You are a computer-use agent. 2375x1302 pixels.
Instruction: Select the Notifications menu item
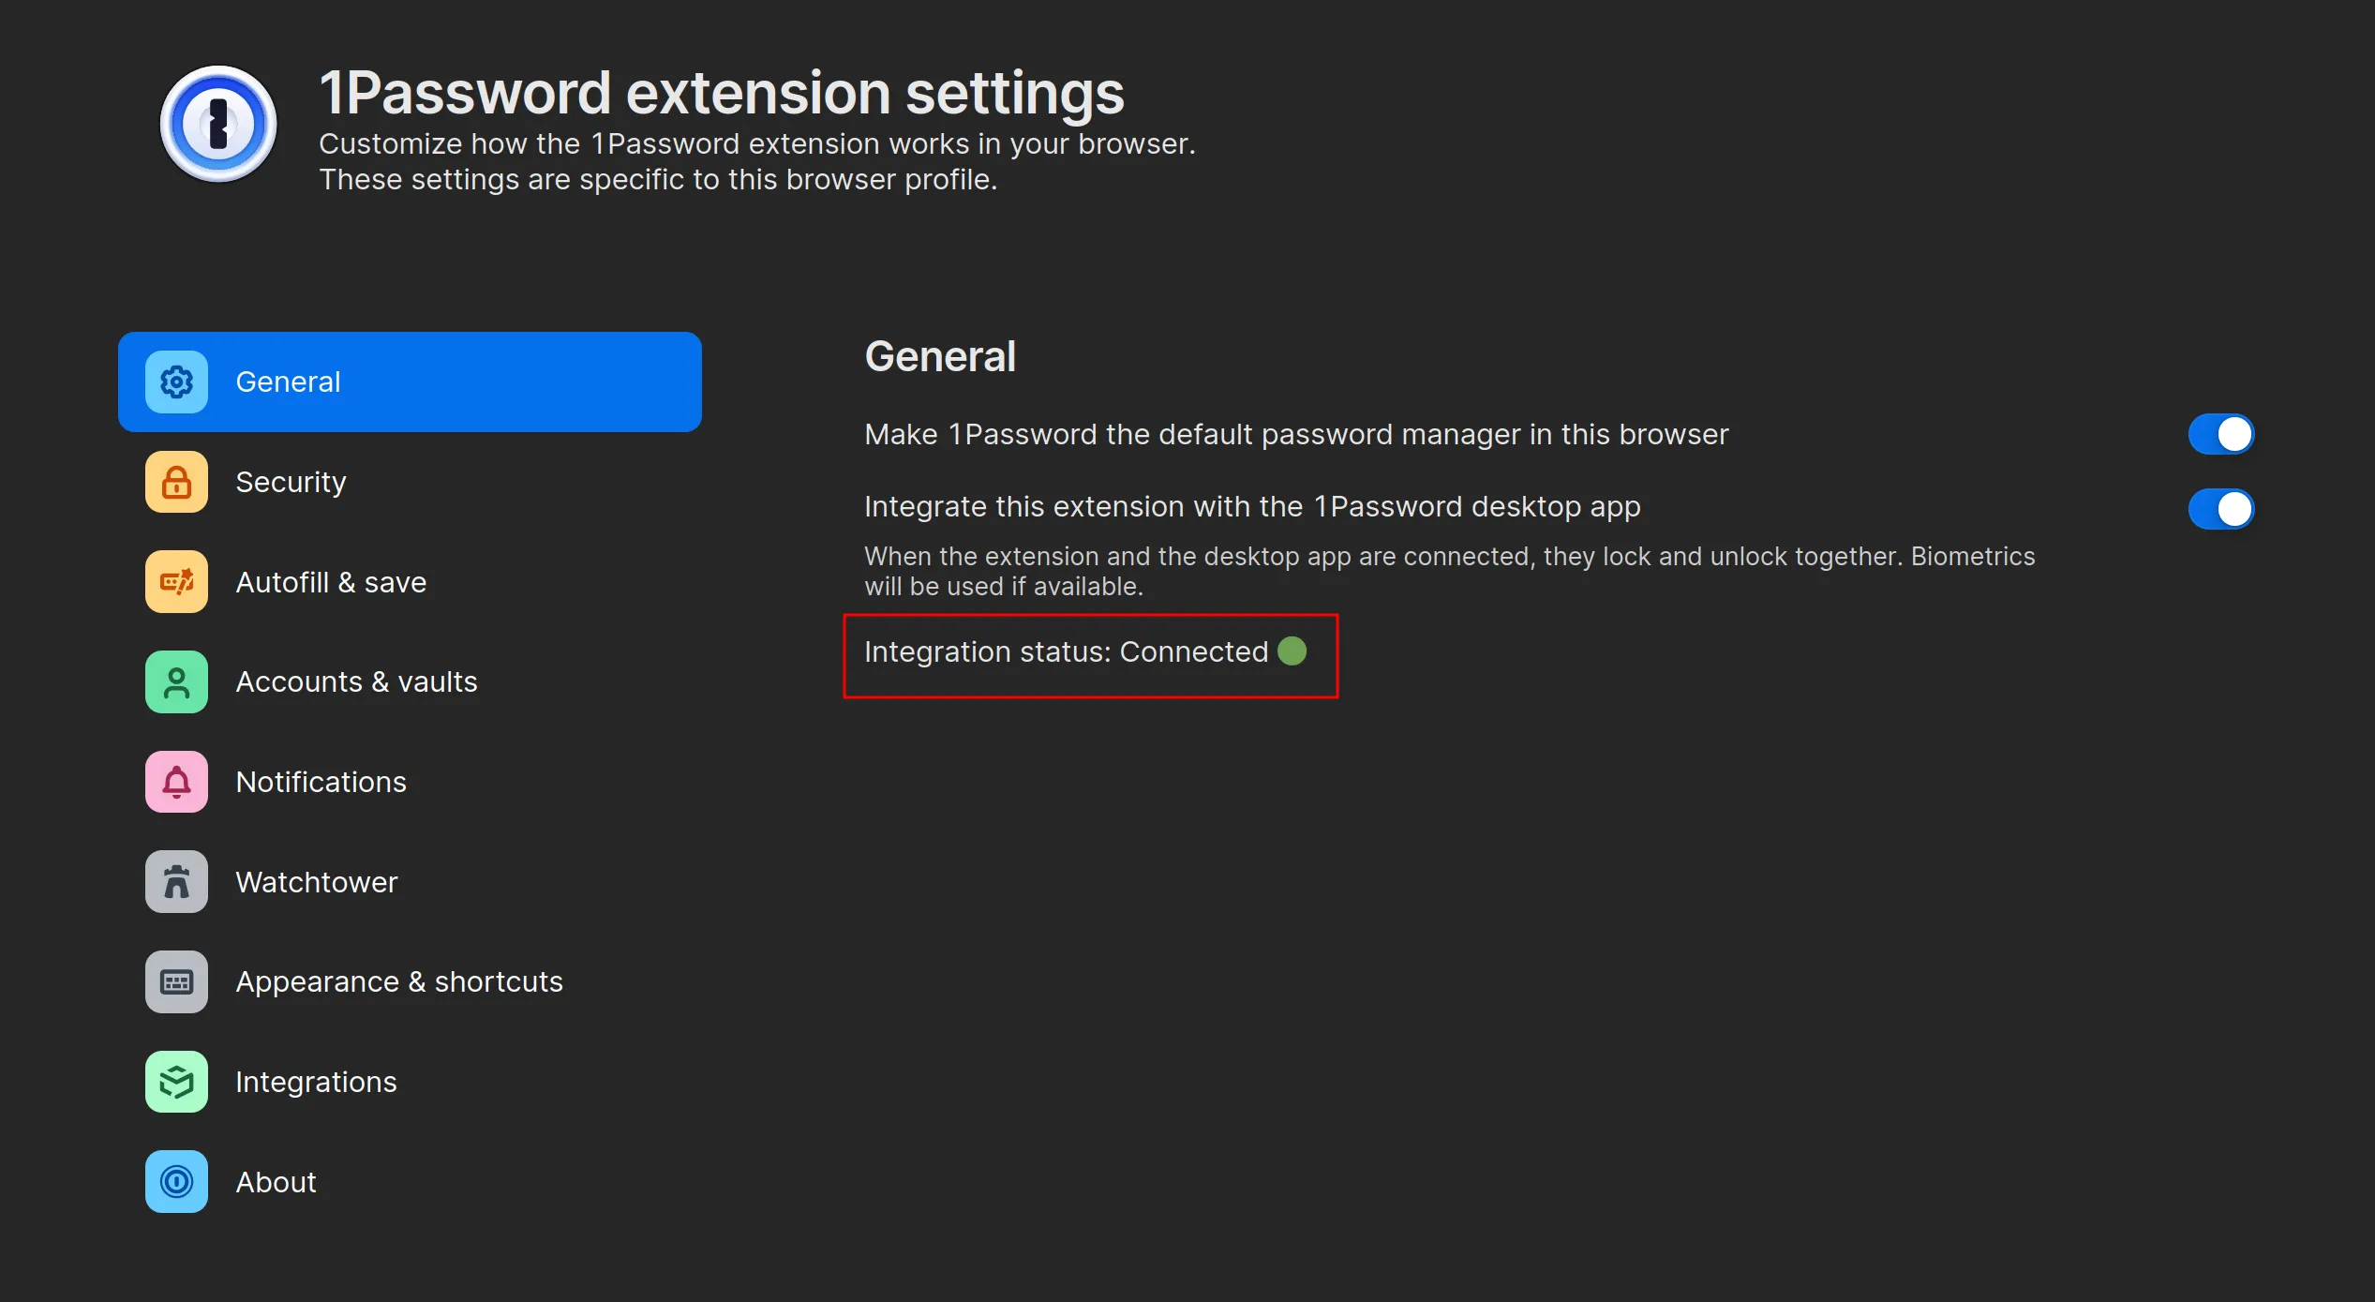(321, 782)
